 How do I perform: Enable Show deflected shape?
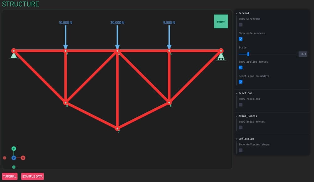[x=241, y=150]
